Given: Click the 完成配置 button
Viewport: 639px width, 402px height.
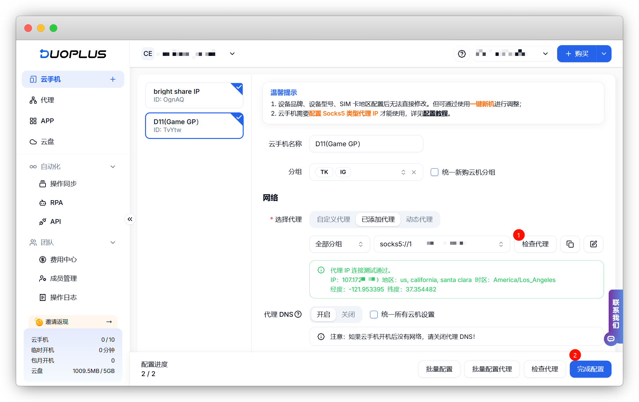Looking at the screenshot, I should coord(590,369).
